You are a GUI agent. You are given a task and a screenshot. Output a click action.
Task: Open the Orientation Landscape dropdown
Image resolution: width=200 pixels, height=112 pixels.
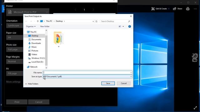tap(15, 26)
